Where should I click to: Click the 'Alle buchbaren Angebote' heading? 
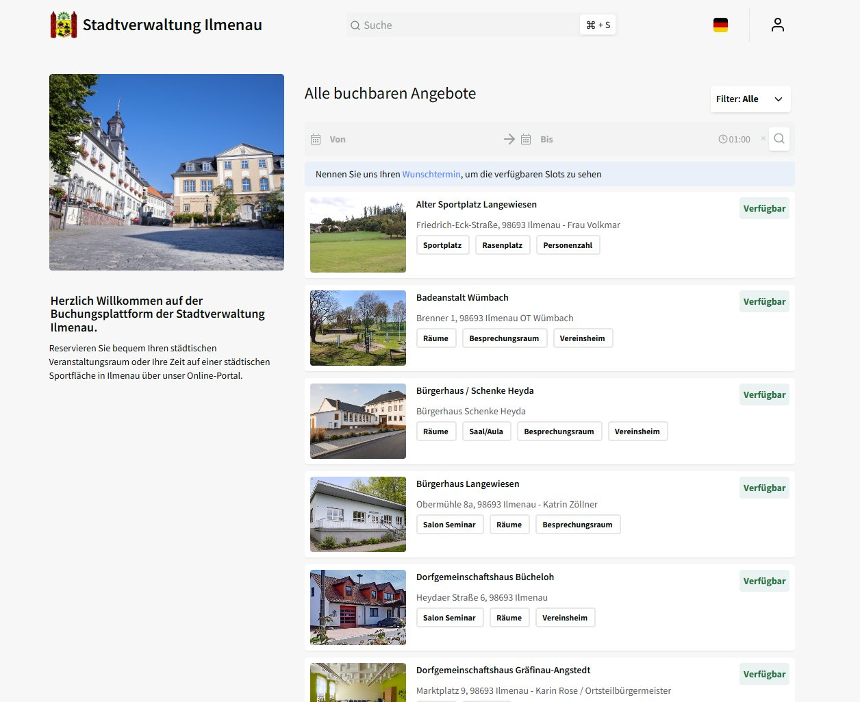tap(390, 93)
